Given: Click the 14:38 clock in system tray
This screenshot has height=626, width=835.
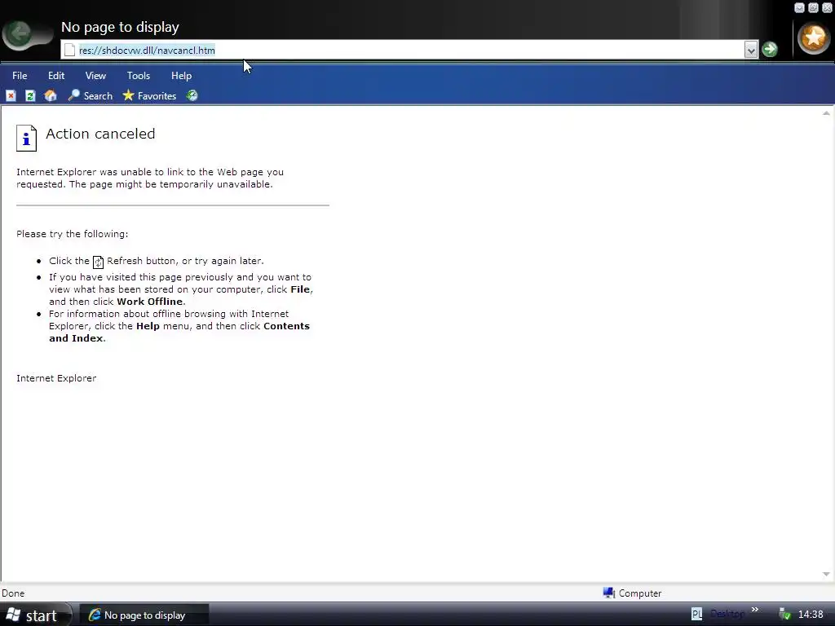Looking at the screenshot, I should click(811, 615).
